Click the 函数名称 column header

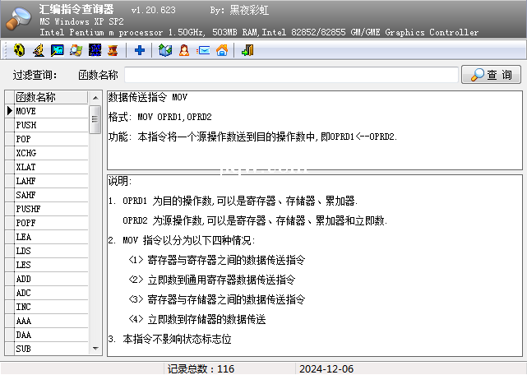point(49,97)
